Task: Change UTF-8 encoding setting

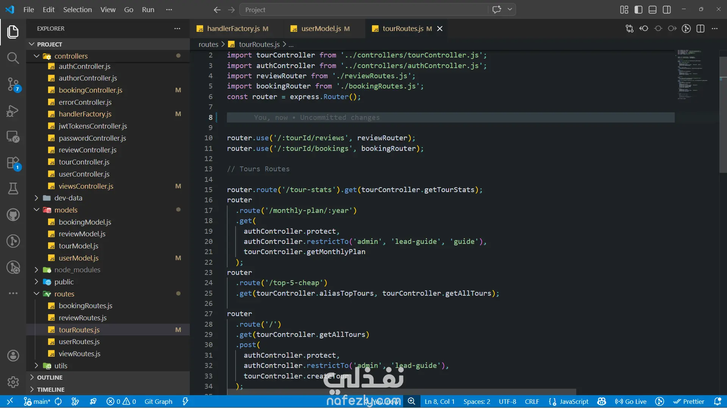Action: pos(507,402)
